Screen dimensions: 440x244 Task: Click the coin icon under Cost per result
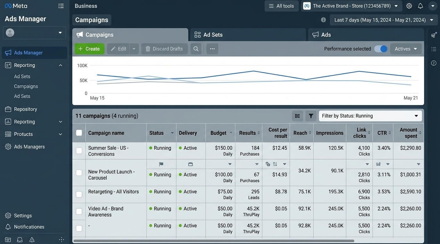click(268, 164)
